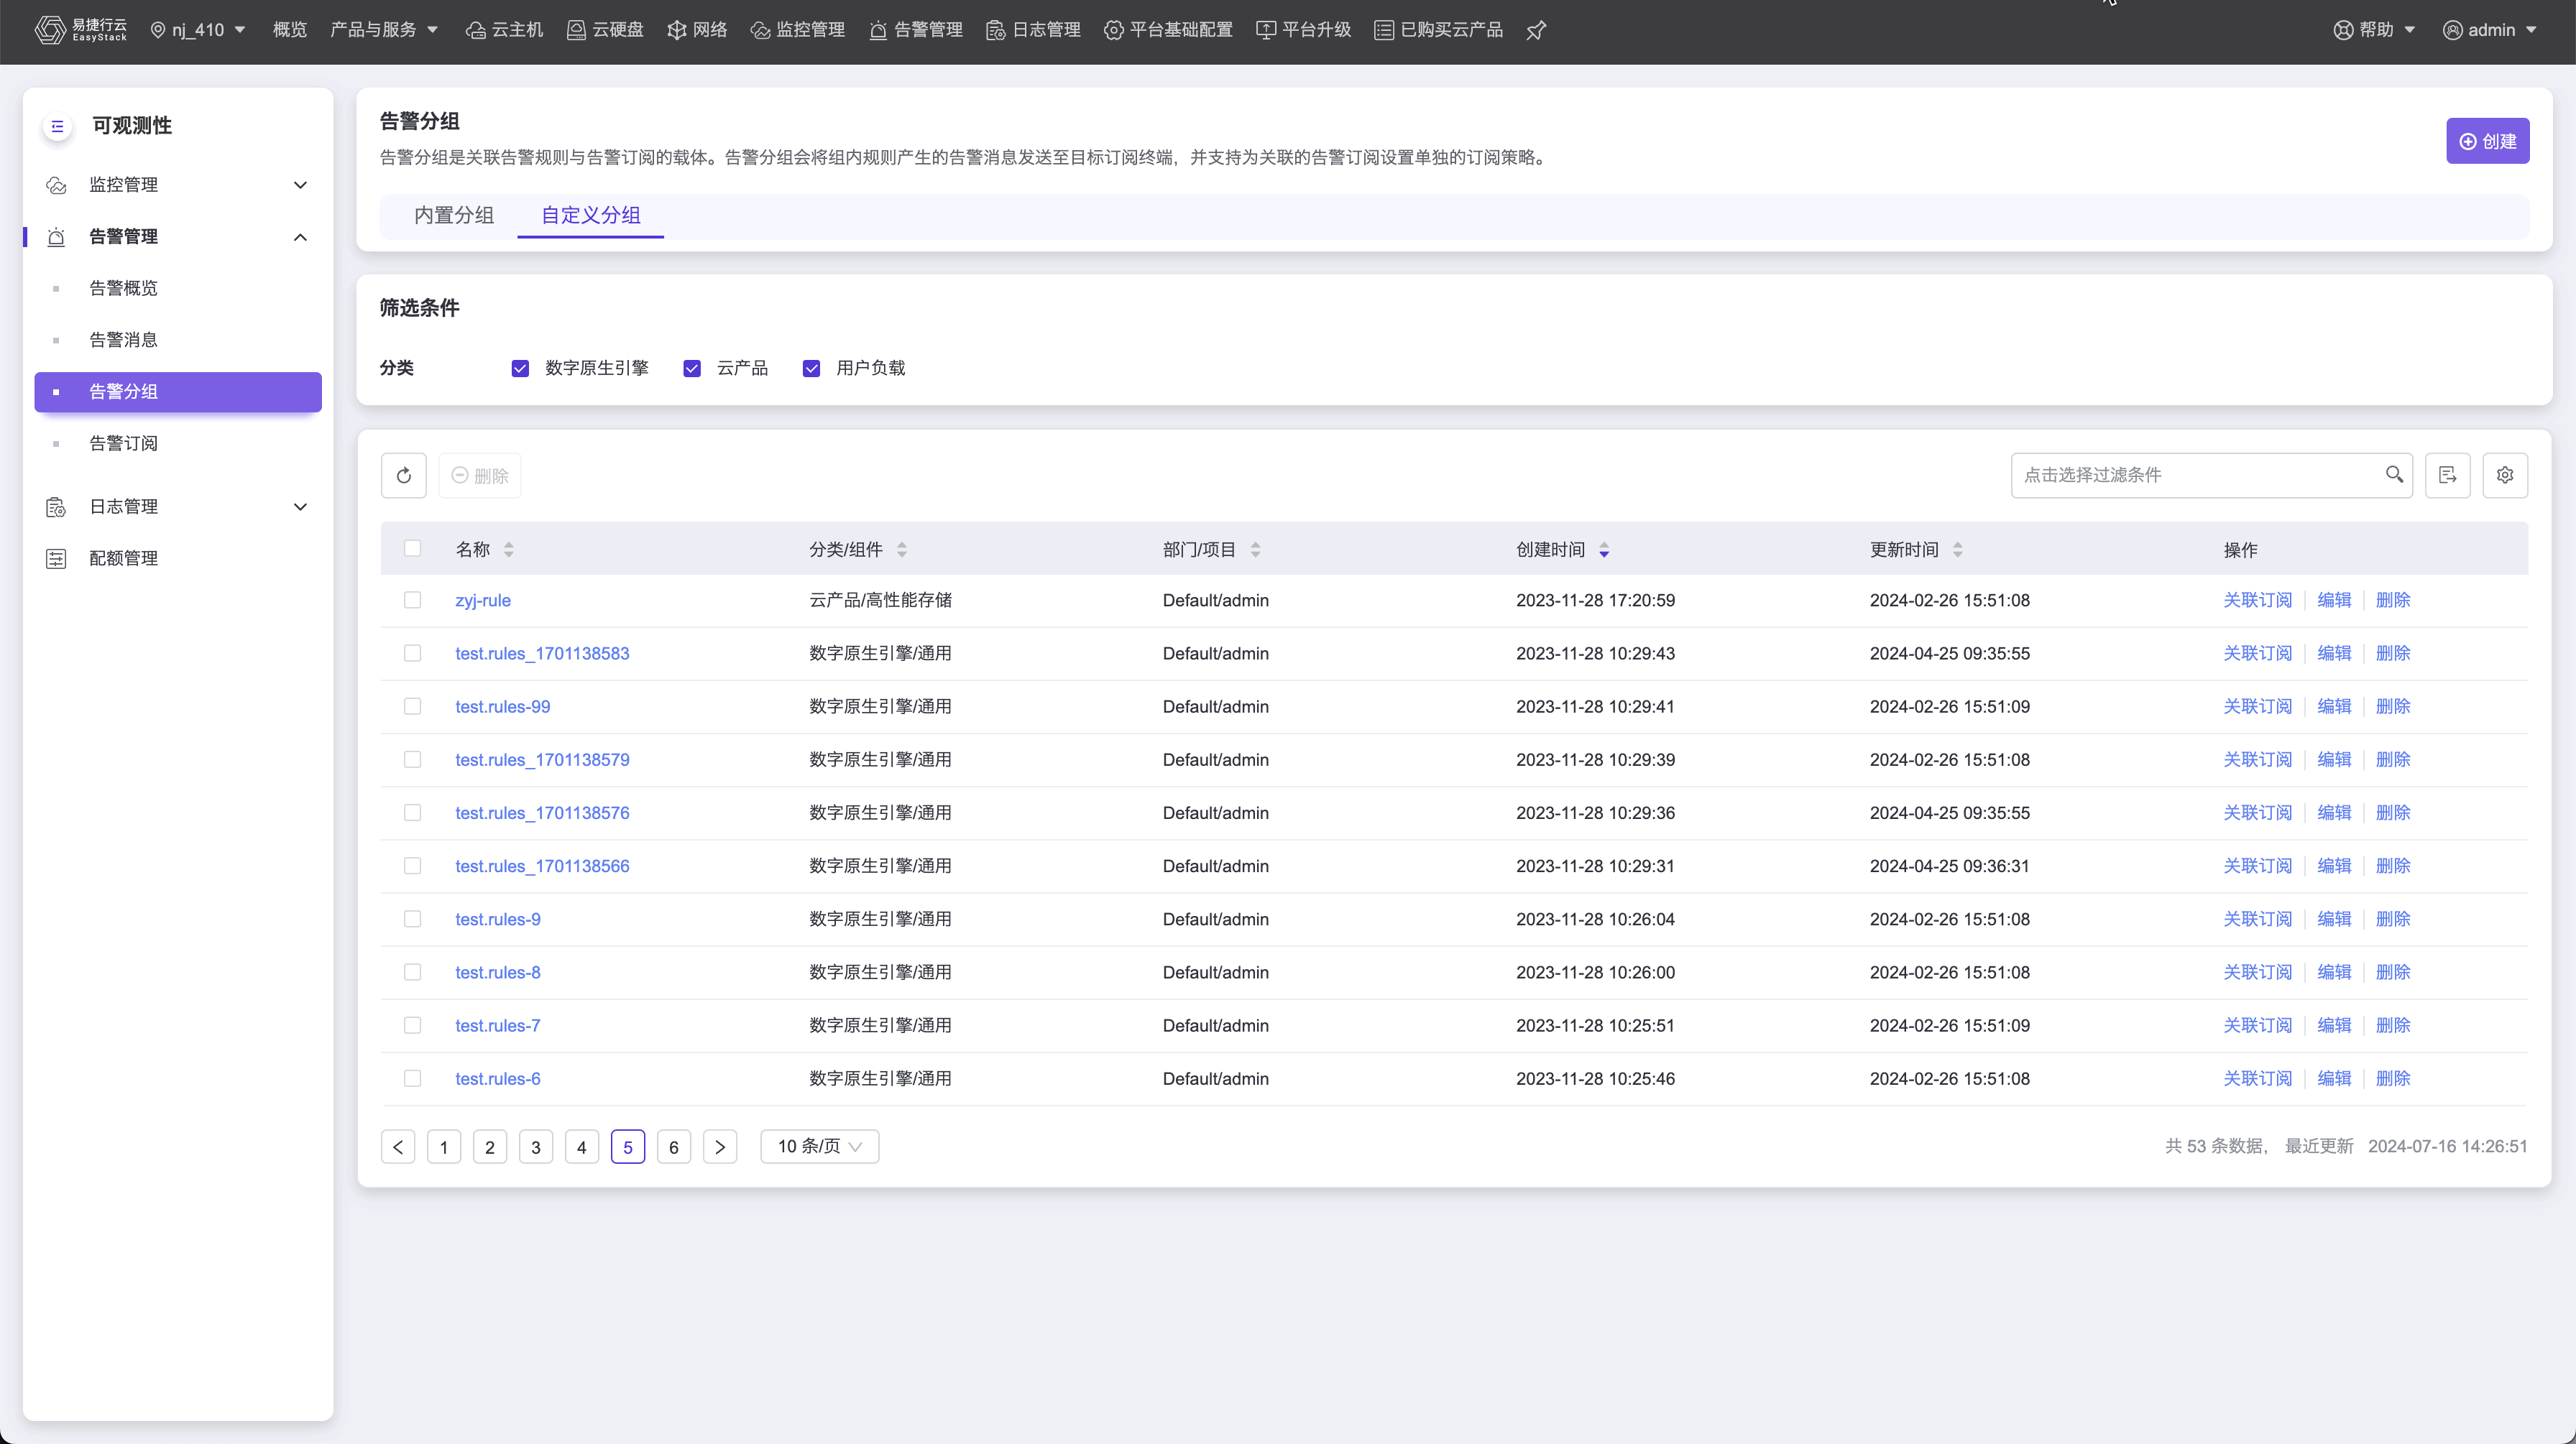2576x1444 pixels.
Task: Toggle the 云产品 category checkbox
Action: [692, 369]
